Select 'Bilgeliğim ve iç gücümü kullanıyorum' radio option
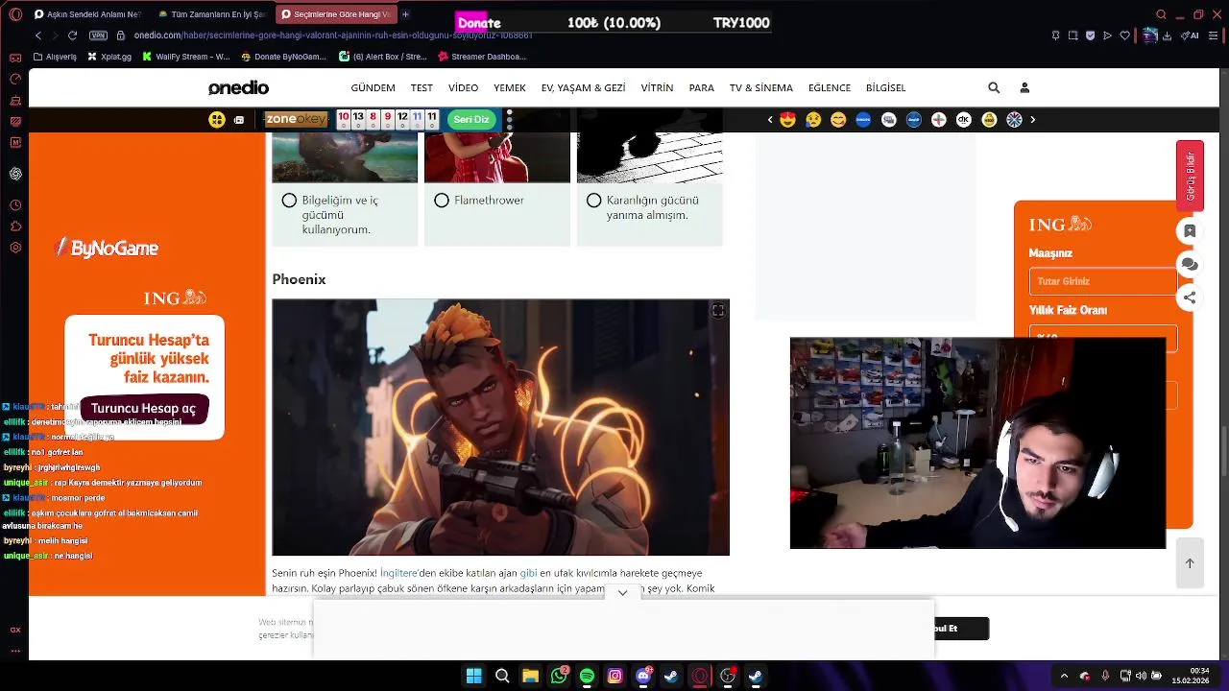The width and height of the screenshot is (1229, 691). click(x=289, y=201)
